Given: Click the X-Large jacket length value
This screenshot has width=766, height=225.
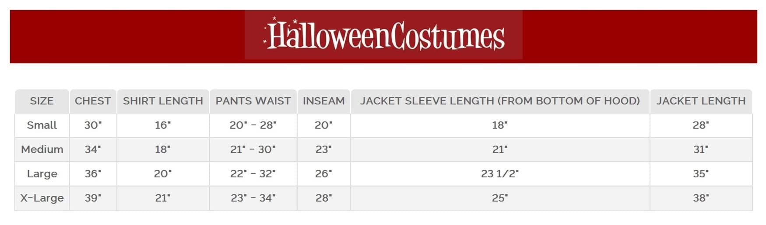Looking at the screenshot, I should 701,198.
